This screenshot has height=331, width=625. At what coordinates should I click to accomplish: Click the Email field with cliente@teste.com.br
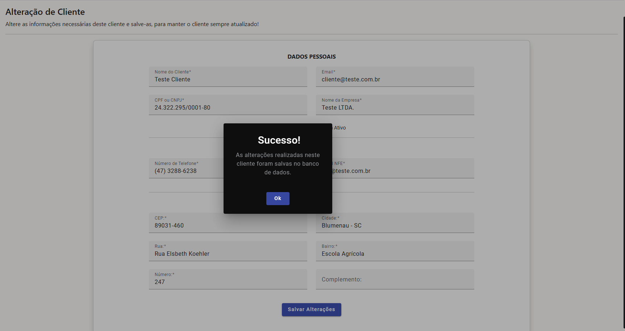coord(395,77)
